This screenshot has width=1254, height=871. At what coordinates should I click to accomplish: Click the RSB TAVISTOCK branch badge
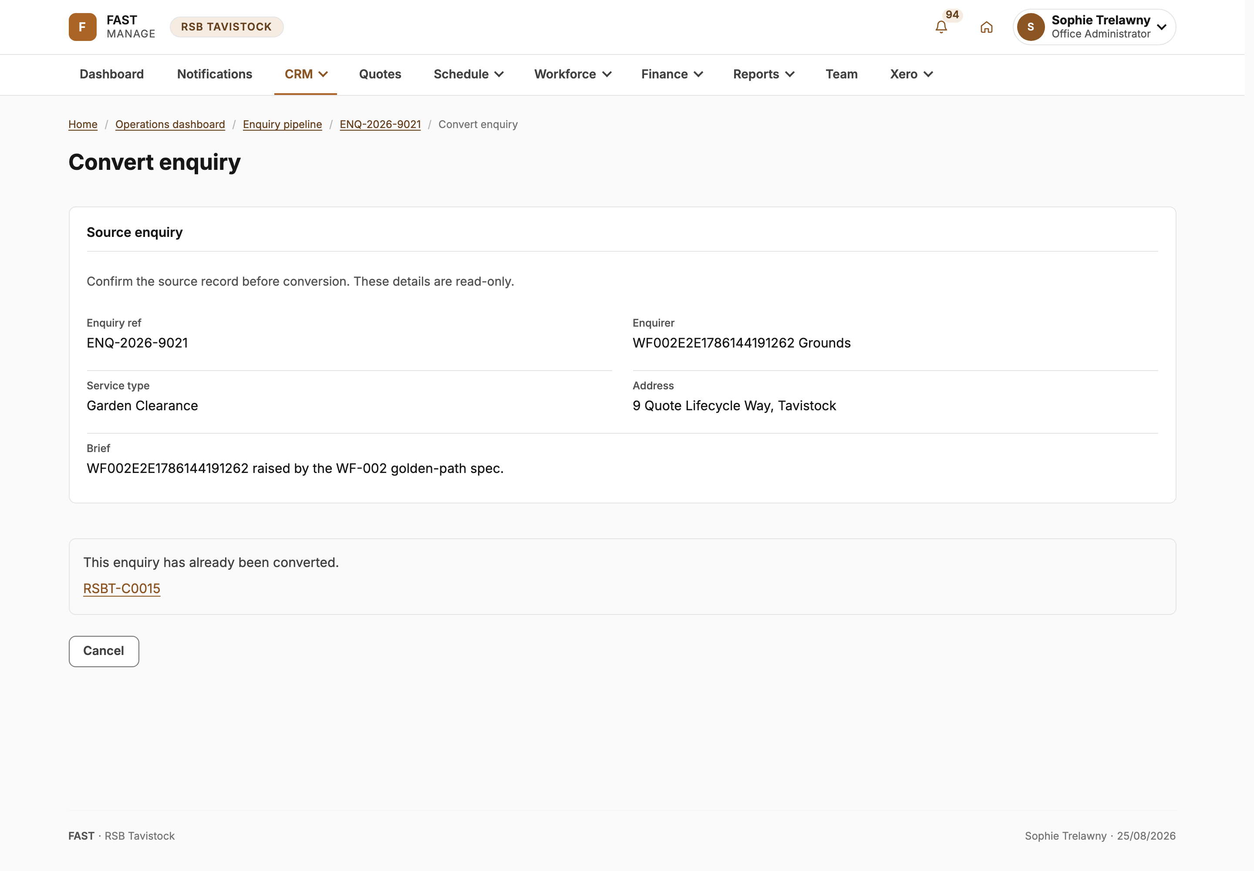226,27
